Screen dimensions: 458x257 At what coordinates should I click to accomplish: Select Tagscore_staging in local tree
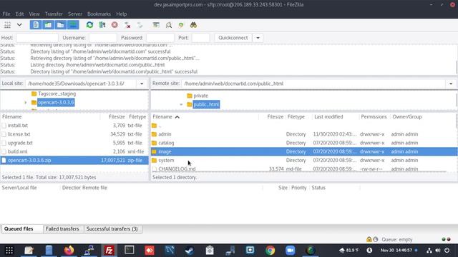click(x=57, y=94)
